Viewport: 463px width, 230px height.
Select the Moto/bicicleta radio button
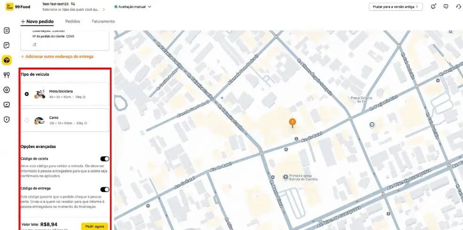pyautogui.click(x=27, y=94)
